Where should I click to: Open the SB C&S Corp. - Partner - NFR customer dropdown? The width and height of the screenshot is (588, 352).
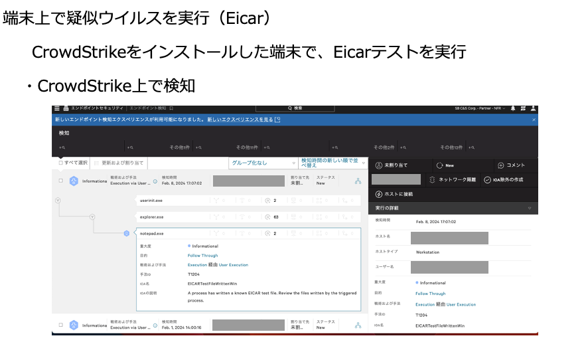point(480,108)
